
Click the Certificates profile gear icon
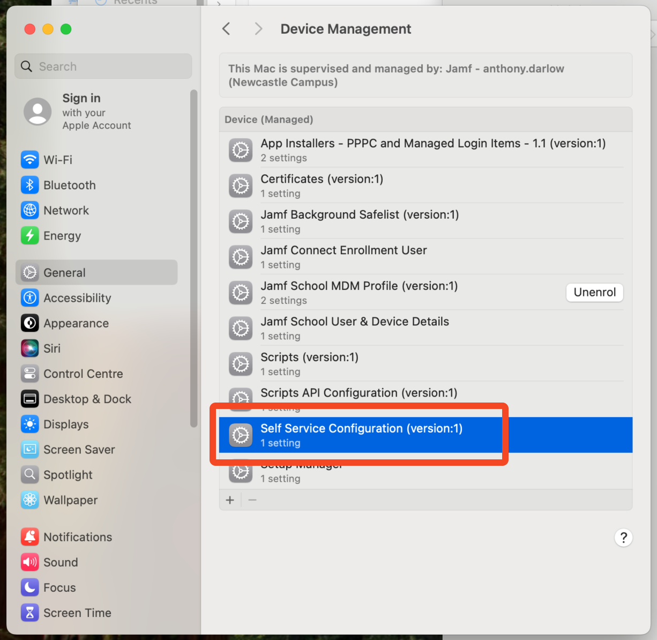(x=241, y=185)
